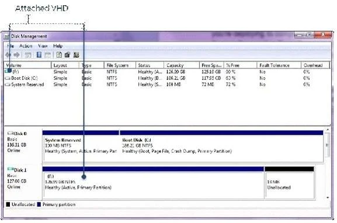Select Boot Disk (C:) partition on Disk 0
The width and height of the screenshot is (337, 223).
[x=221, y=146]
